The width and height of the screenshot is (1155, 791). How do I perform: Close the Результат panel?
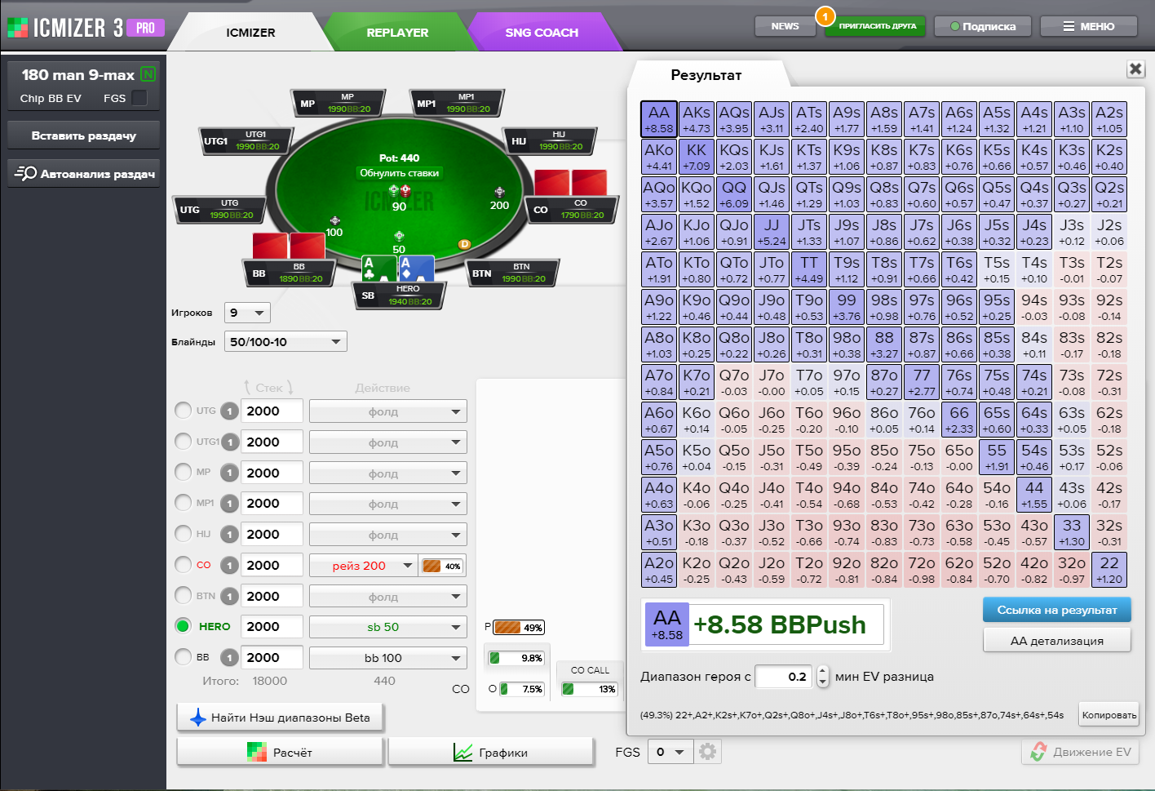click(1135, 69)
